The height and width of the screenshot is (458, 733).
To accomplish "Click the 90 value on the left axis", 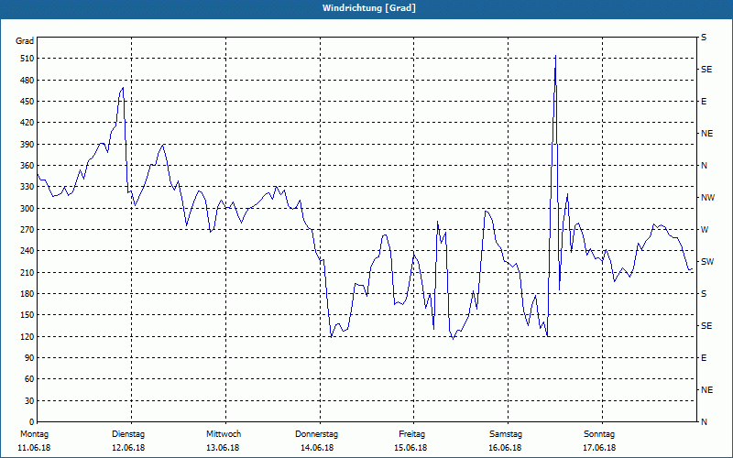I will 29,358.
